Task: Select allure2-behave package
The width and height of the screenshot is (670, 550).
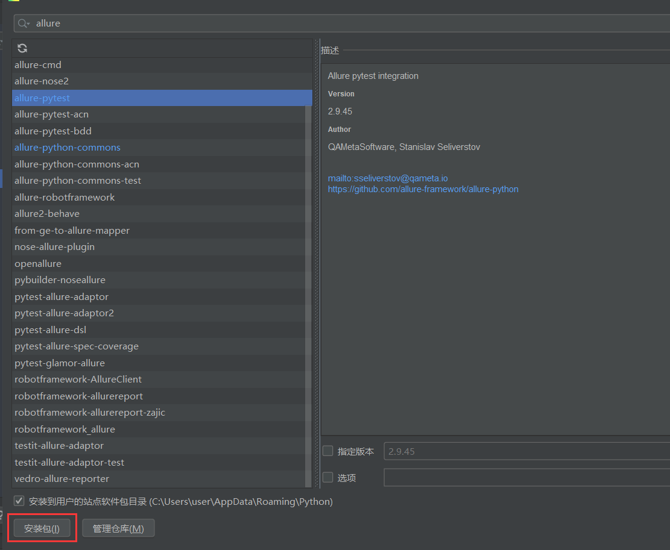Action: coord(159,214)
